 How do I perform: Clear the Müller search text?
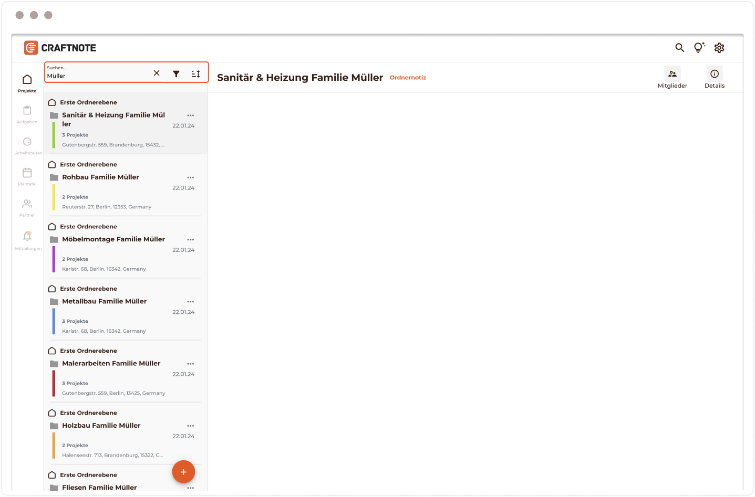coord(157,73)
